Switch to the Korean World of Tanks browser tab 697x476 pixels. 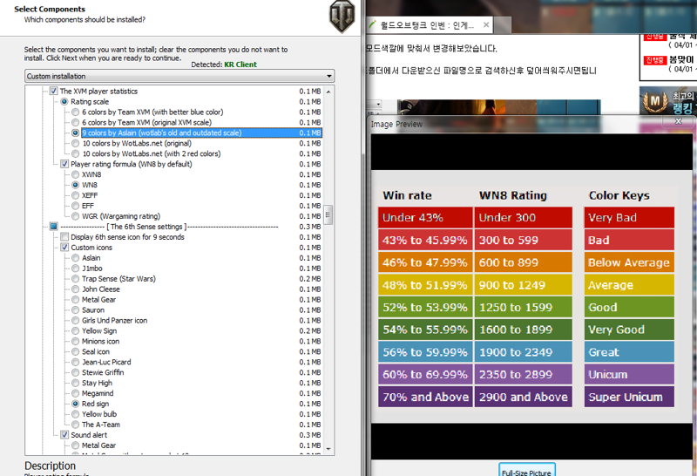pos(427,25)
